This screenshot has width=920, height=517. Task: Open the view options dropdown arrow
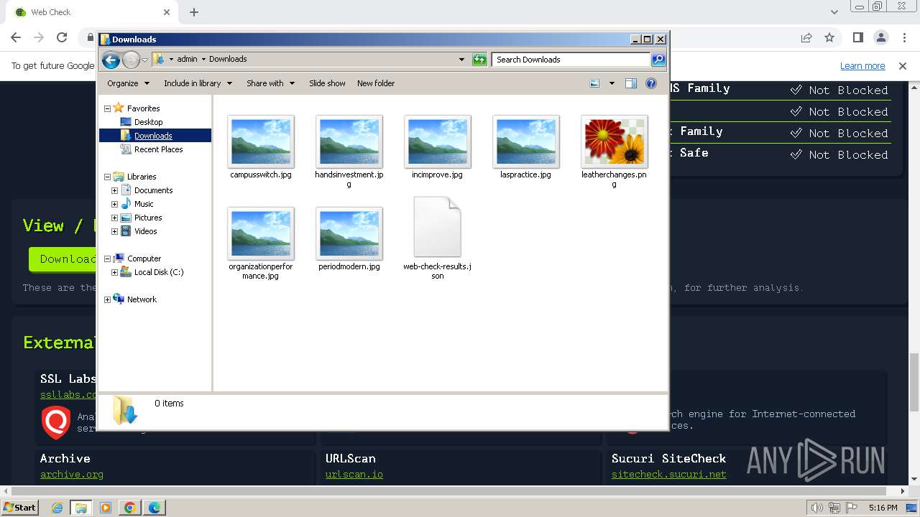612,83
